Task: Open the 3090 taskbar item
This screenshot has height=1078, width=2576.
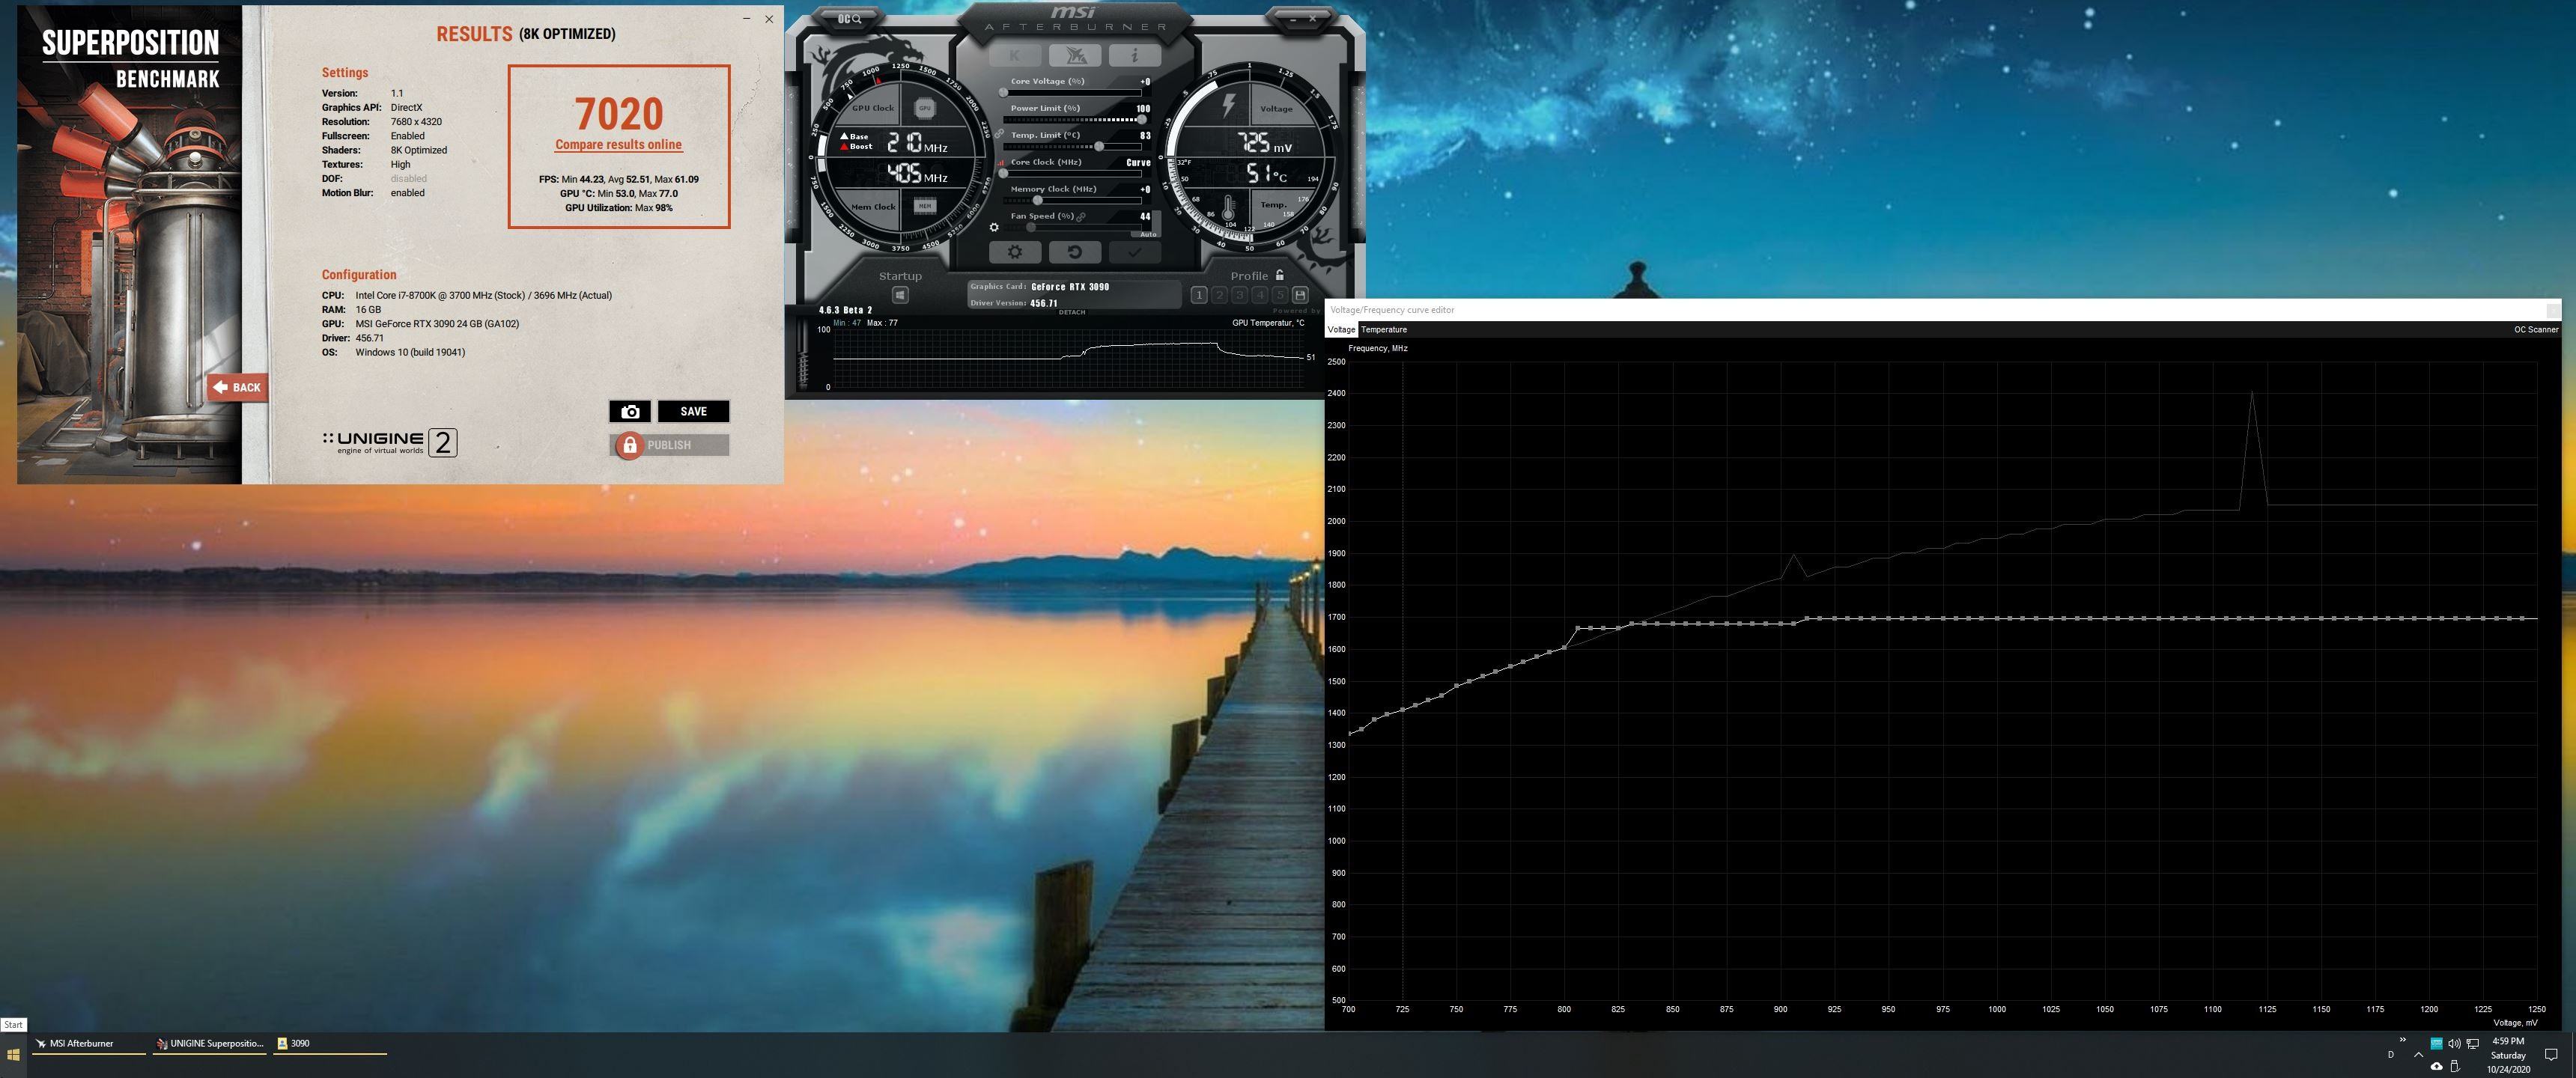Action: (329, 1044)
